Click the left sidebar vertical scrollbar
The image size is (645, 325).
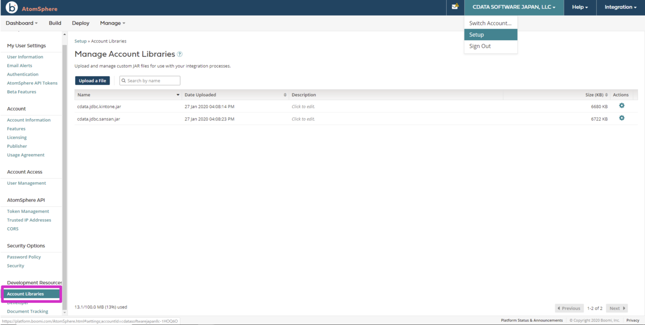64,172
